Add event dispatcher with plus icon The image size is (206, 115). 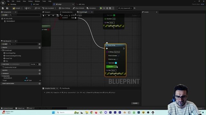coord(40,83)
